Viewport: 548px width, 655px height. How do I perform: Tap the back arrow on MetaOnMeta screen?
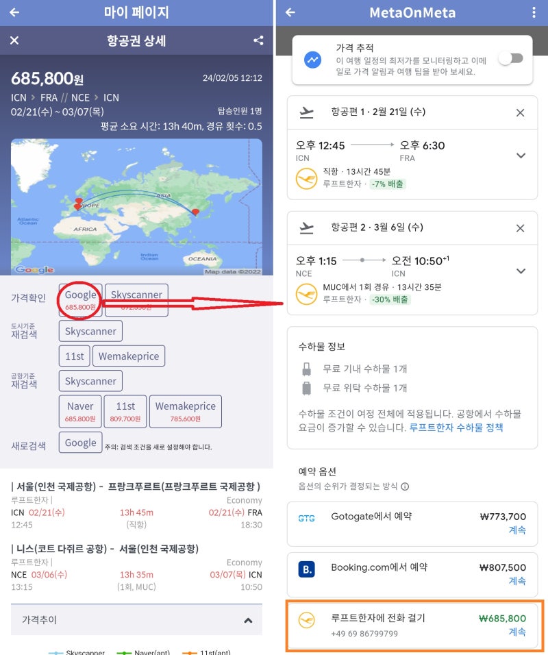click(290, 12)
